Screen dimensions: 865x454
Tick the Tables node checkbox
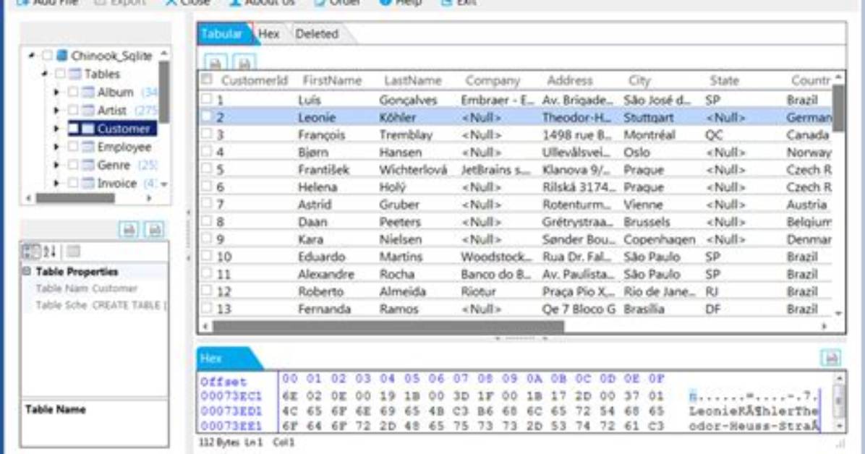(61, 74)
